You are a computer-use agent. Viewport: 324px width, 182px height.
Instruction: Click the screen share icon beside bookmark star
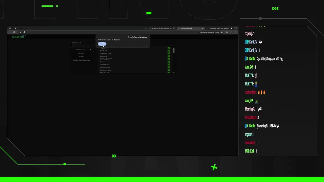[24, 32]
